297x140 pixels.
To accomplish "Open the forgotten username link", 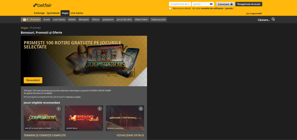I will (212, 8).
